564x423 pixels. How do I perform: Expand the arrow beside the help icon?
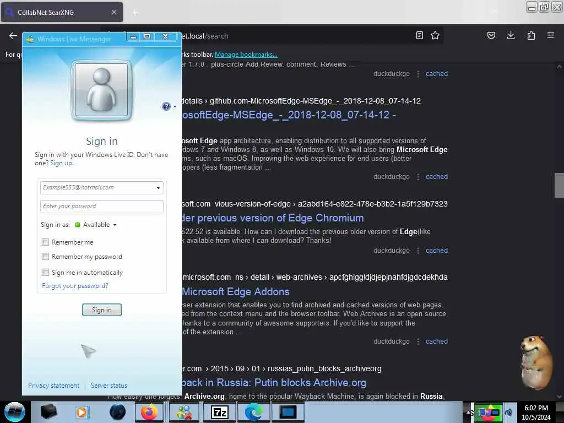pyautogui.click(x=175, y=106)
